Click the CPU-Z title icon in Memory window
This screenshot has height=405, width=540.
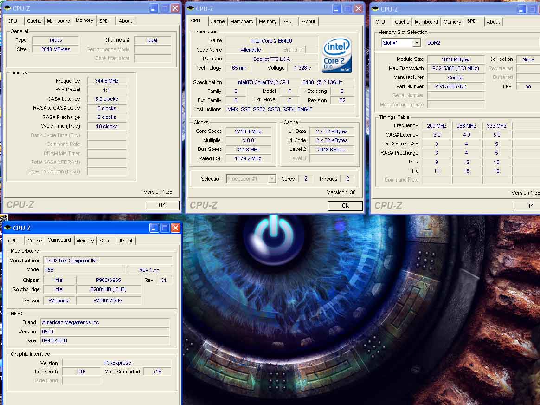[x=7, y=8]
